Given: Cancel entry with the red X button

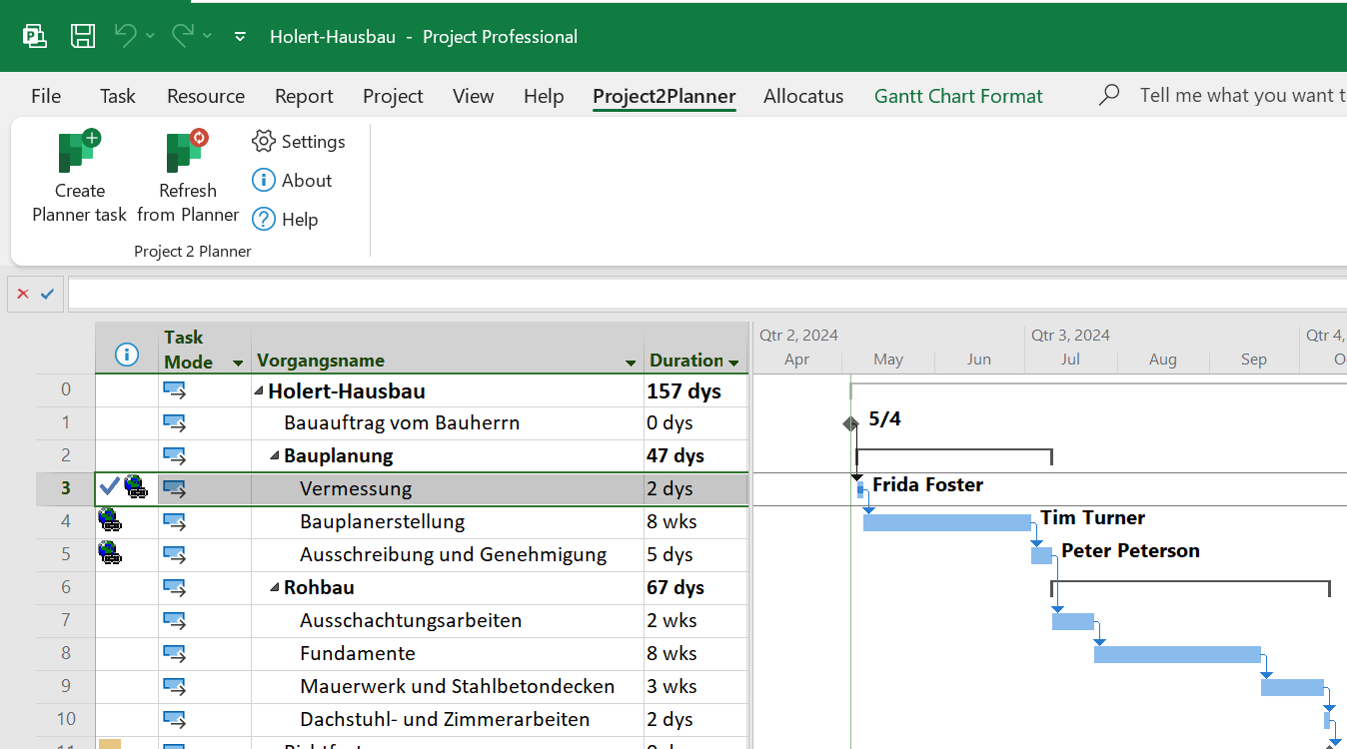Looking at the screenshot, I should (23, 294).
